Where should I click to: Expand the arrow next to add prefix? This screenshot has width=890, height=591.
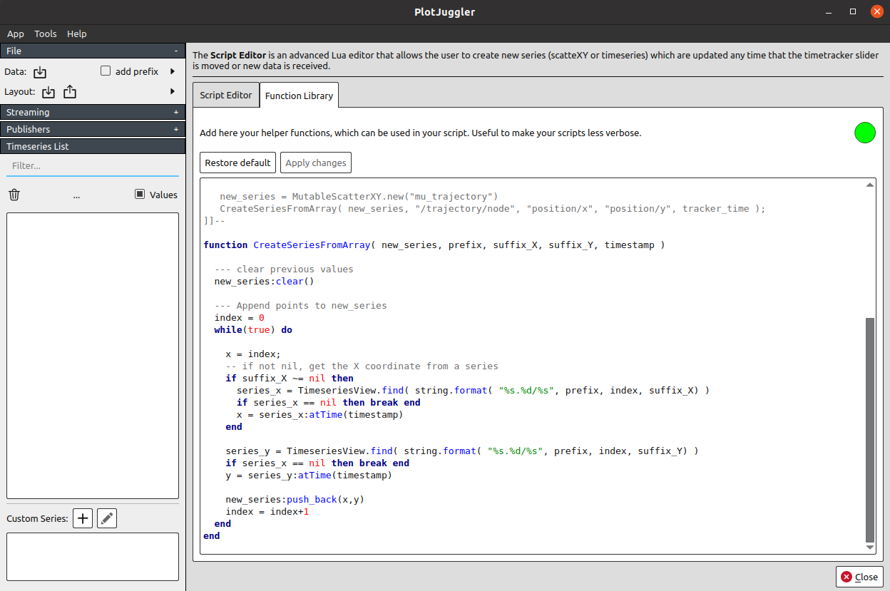(x=173, y=71)
